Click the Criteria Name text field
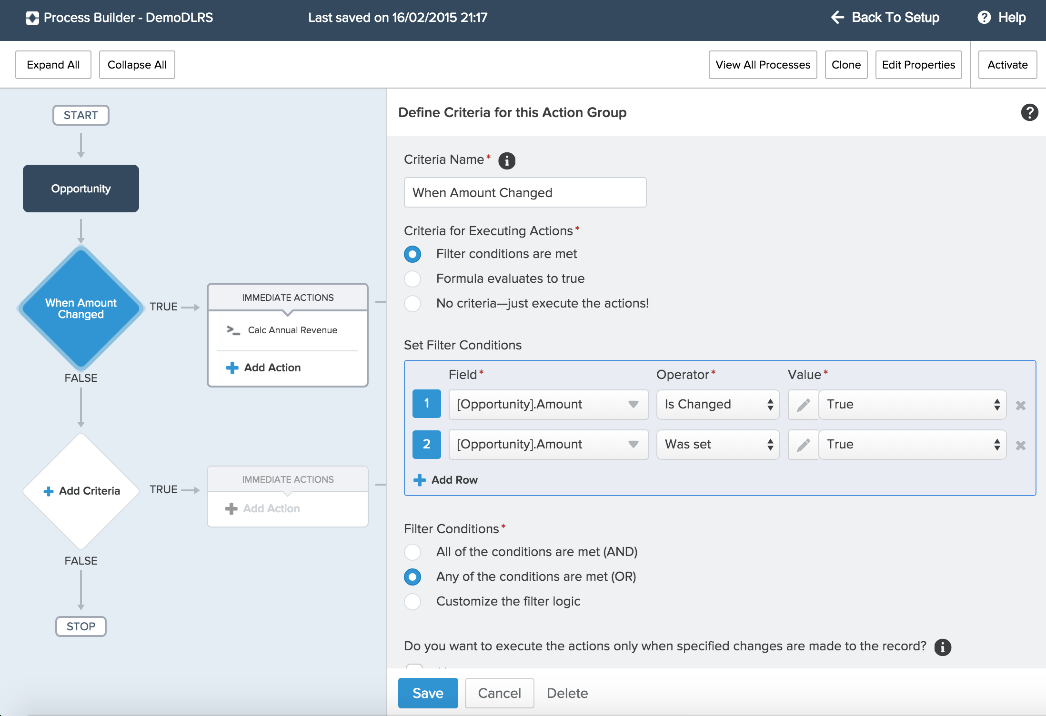This screenshot has width=1046, height=716. pyautogui.click(x=524, y=193)
